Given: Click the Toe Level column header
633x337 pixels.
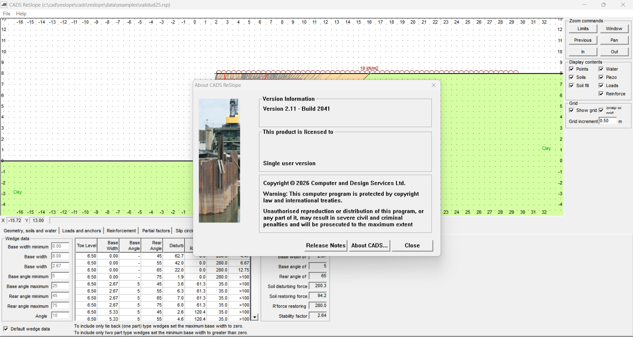Looking at the screenshot, I should pyautogui.click(x=86, y=246).
